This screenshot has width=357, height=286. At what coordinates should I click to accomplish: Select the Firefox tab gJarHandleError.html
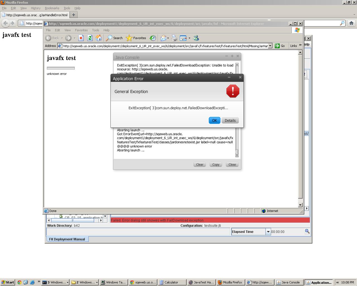coord(35,15)
